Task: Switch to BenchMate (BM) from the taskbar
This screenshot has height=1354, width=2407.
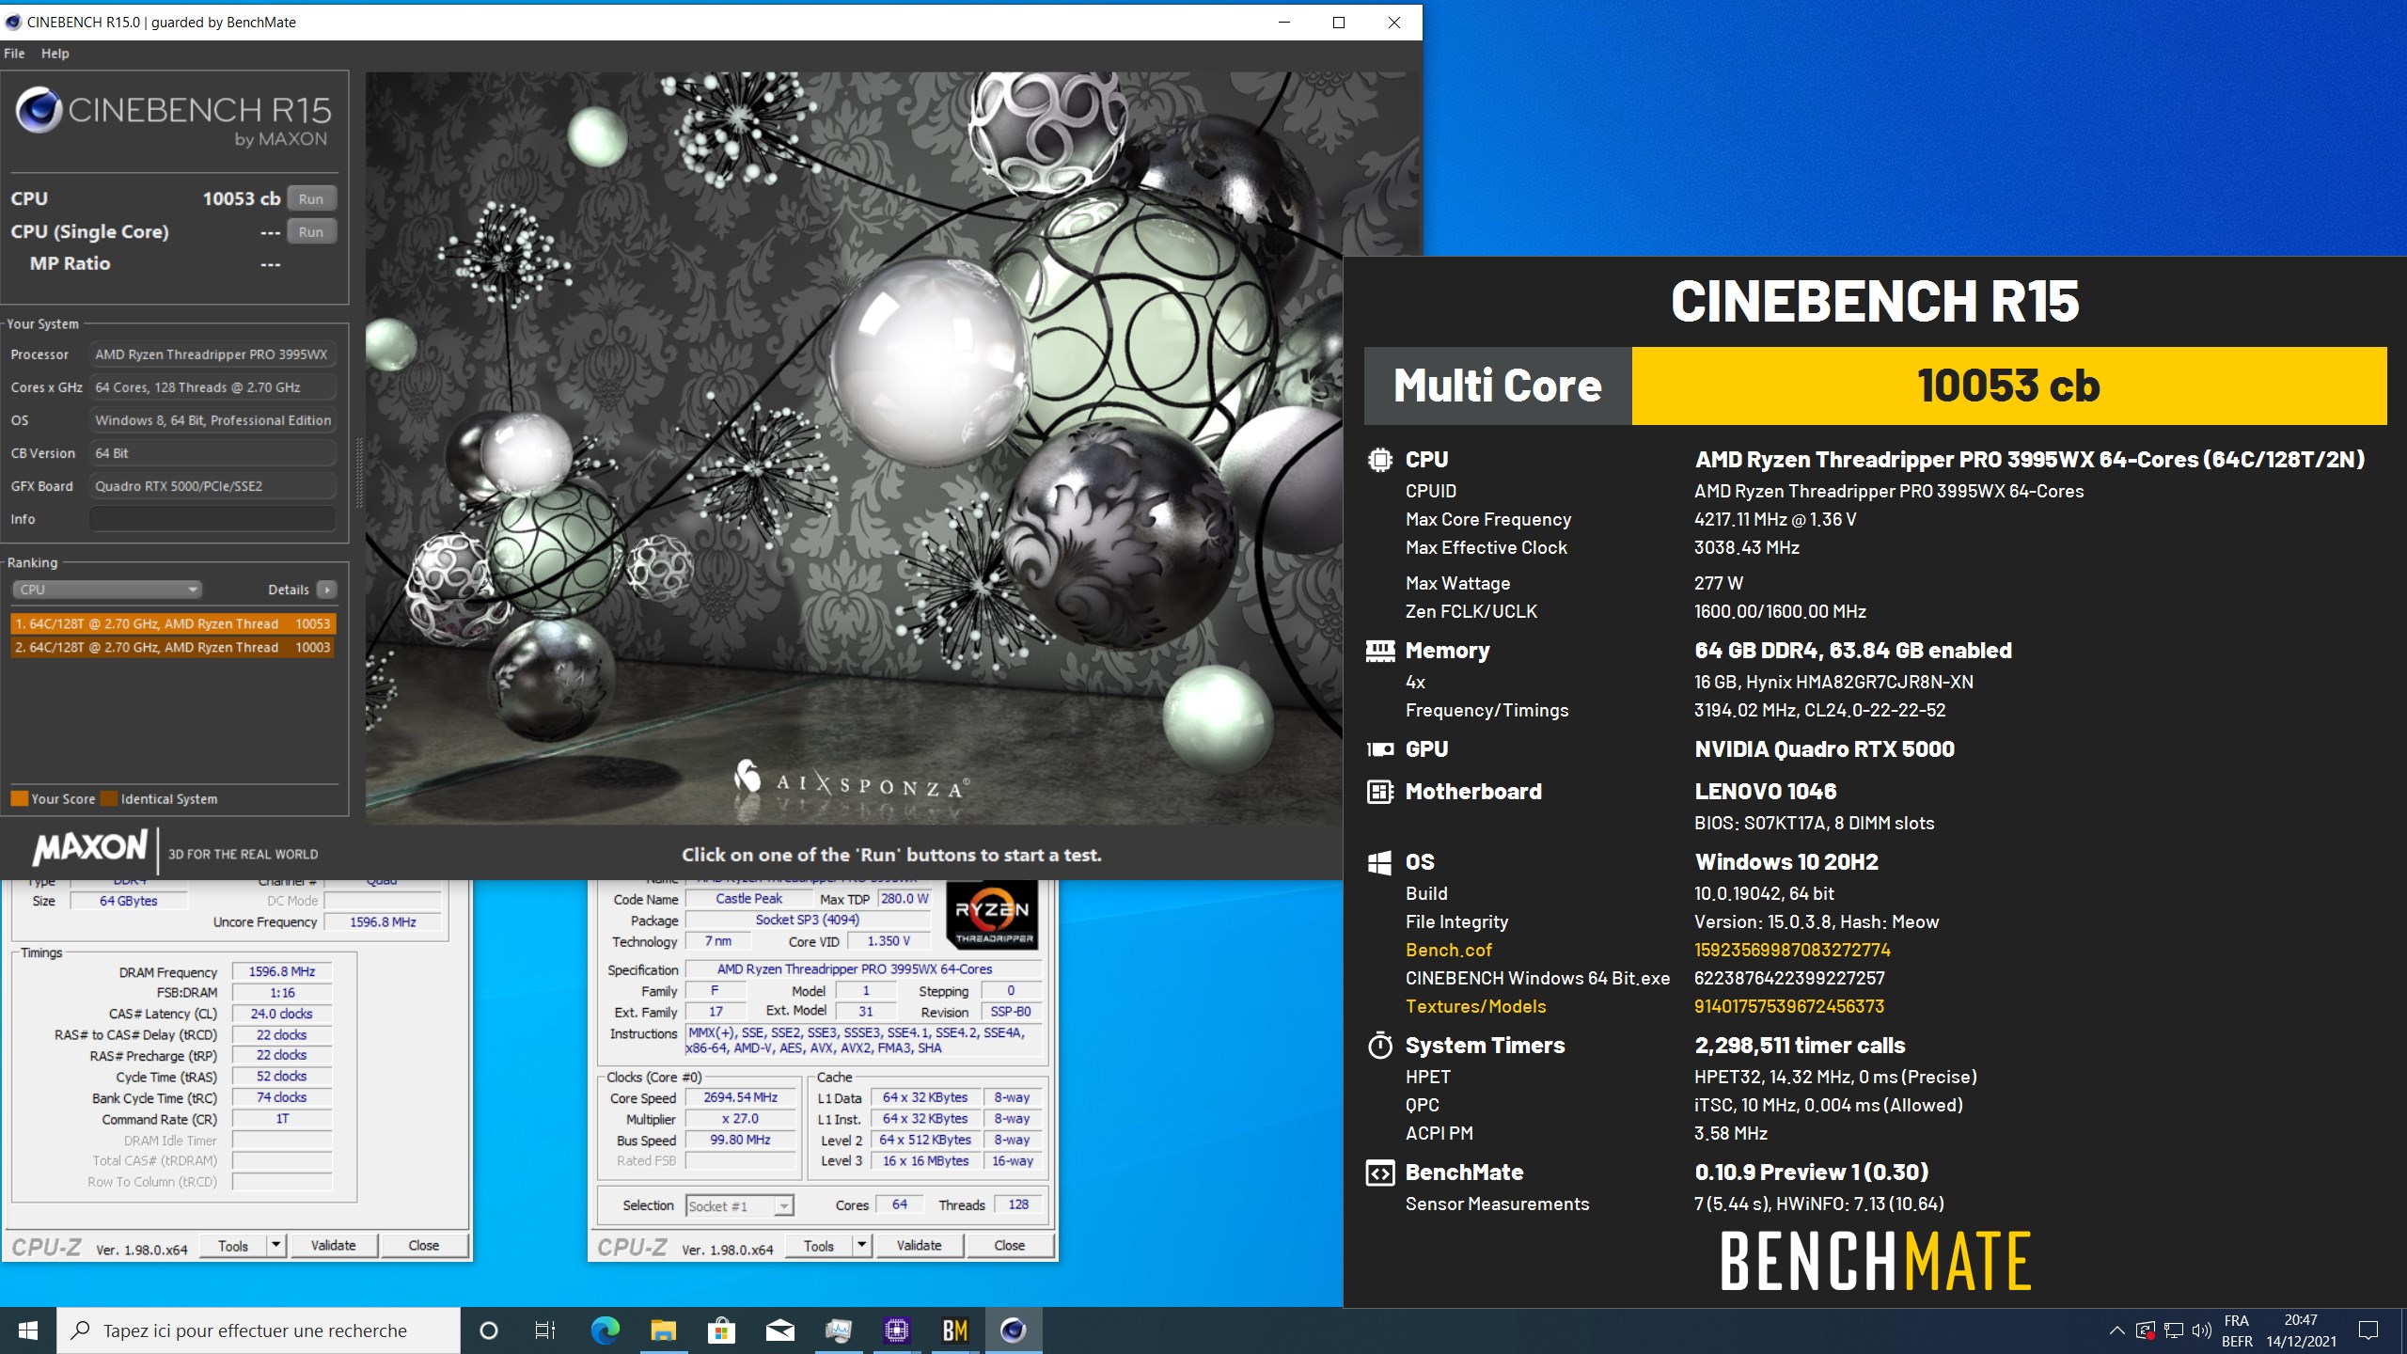Action: point(954,1330)
